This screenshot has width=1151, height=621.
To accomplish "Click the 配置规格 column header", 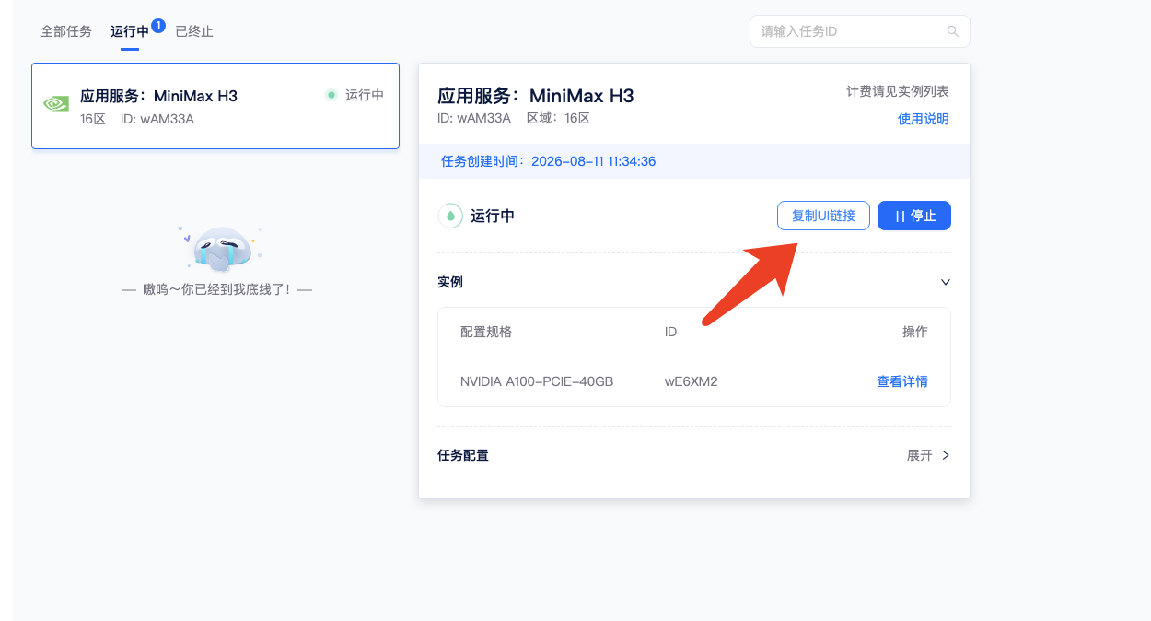I will tap(486, 332).
